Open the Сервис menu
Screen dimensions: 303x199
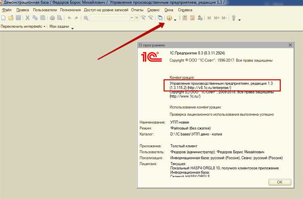pos(154,10)
